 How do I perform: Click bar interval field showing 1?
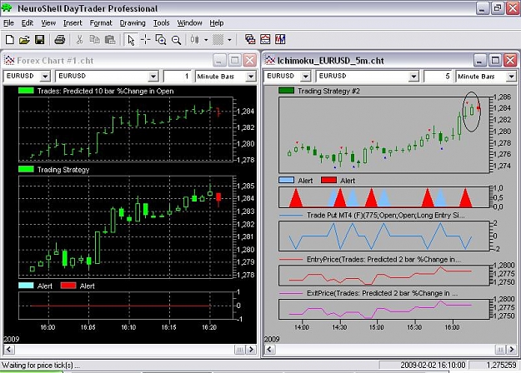tap(178, 77)
